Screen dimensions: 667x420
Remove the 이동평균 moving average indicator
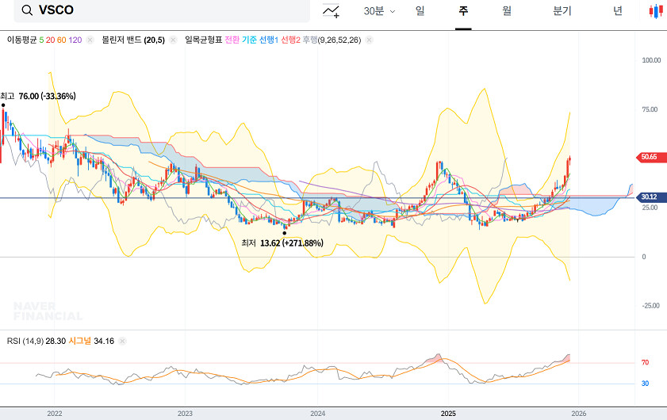point(90,40)
